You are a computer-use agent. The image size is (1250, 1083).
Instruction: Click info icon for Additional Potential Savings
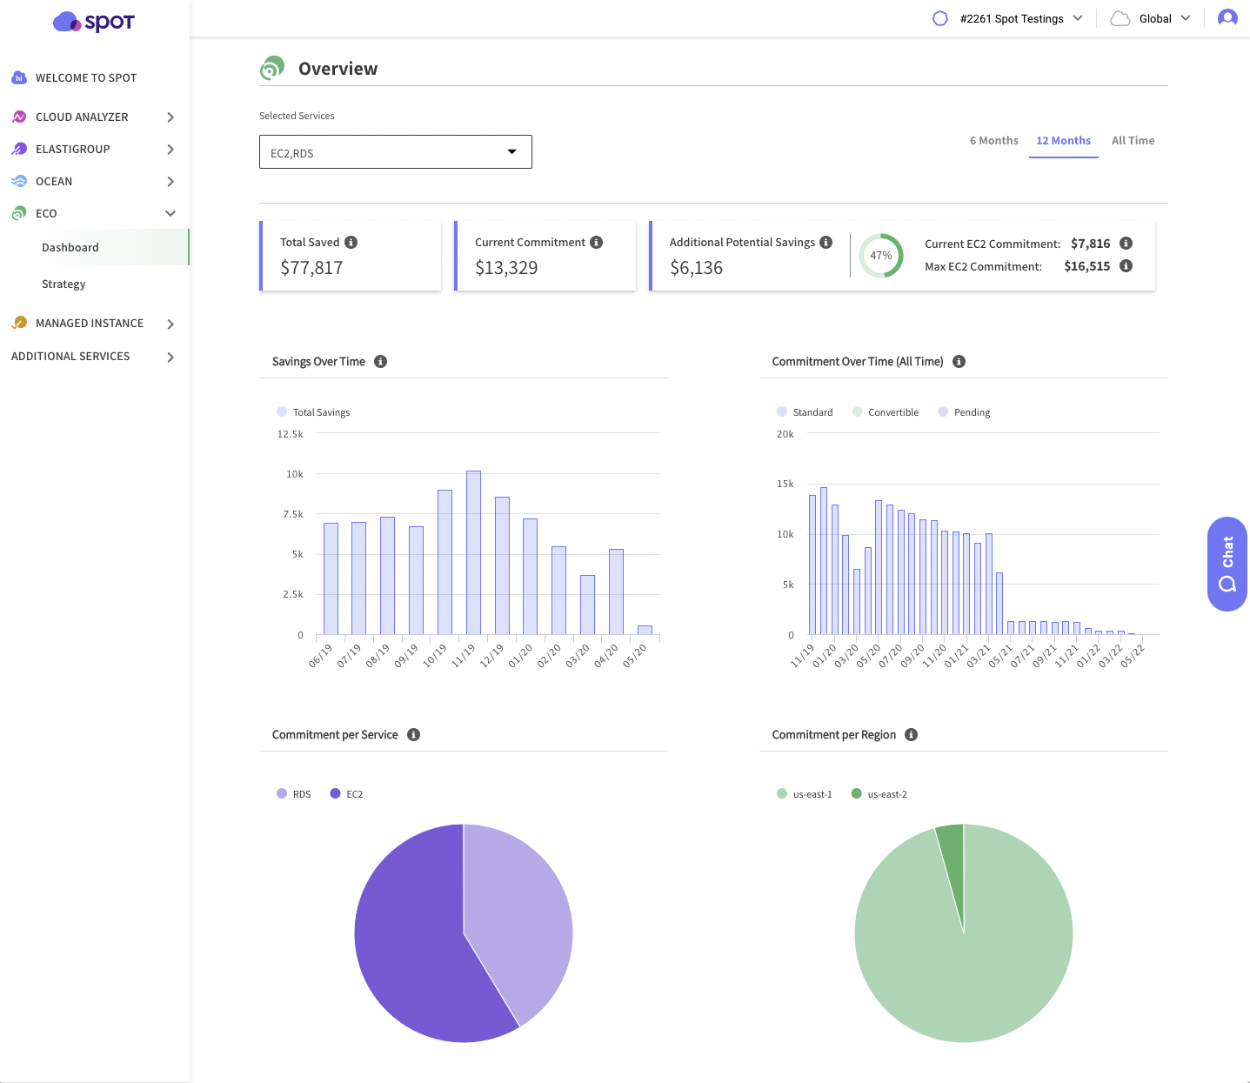[826, 243]
